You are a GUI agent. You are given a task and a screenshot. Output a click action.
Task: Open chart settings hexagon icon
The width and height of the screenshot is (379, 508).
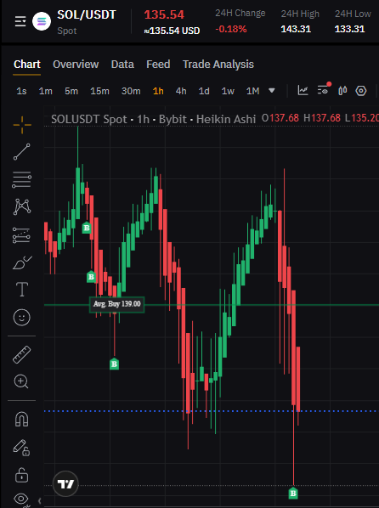click(x=361, y=91)
